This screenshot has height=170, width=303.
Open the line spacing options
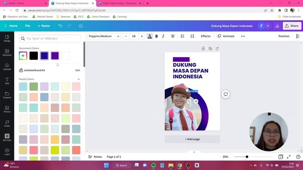pyautogui.click(x=192, y=36)
